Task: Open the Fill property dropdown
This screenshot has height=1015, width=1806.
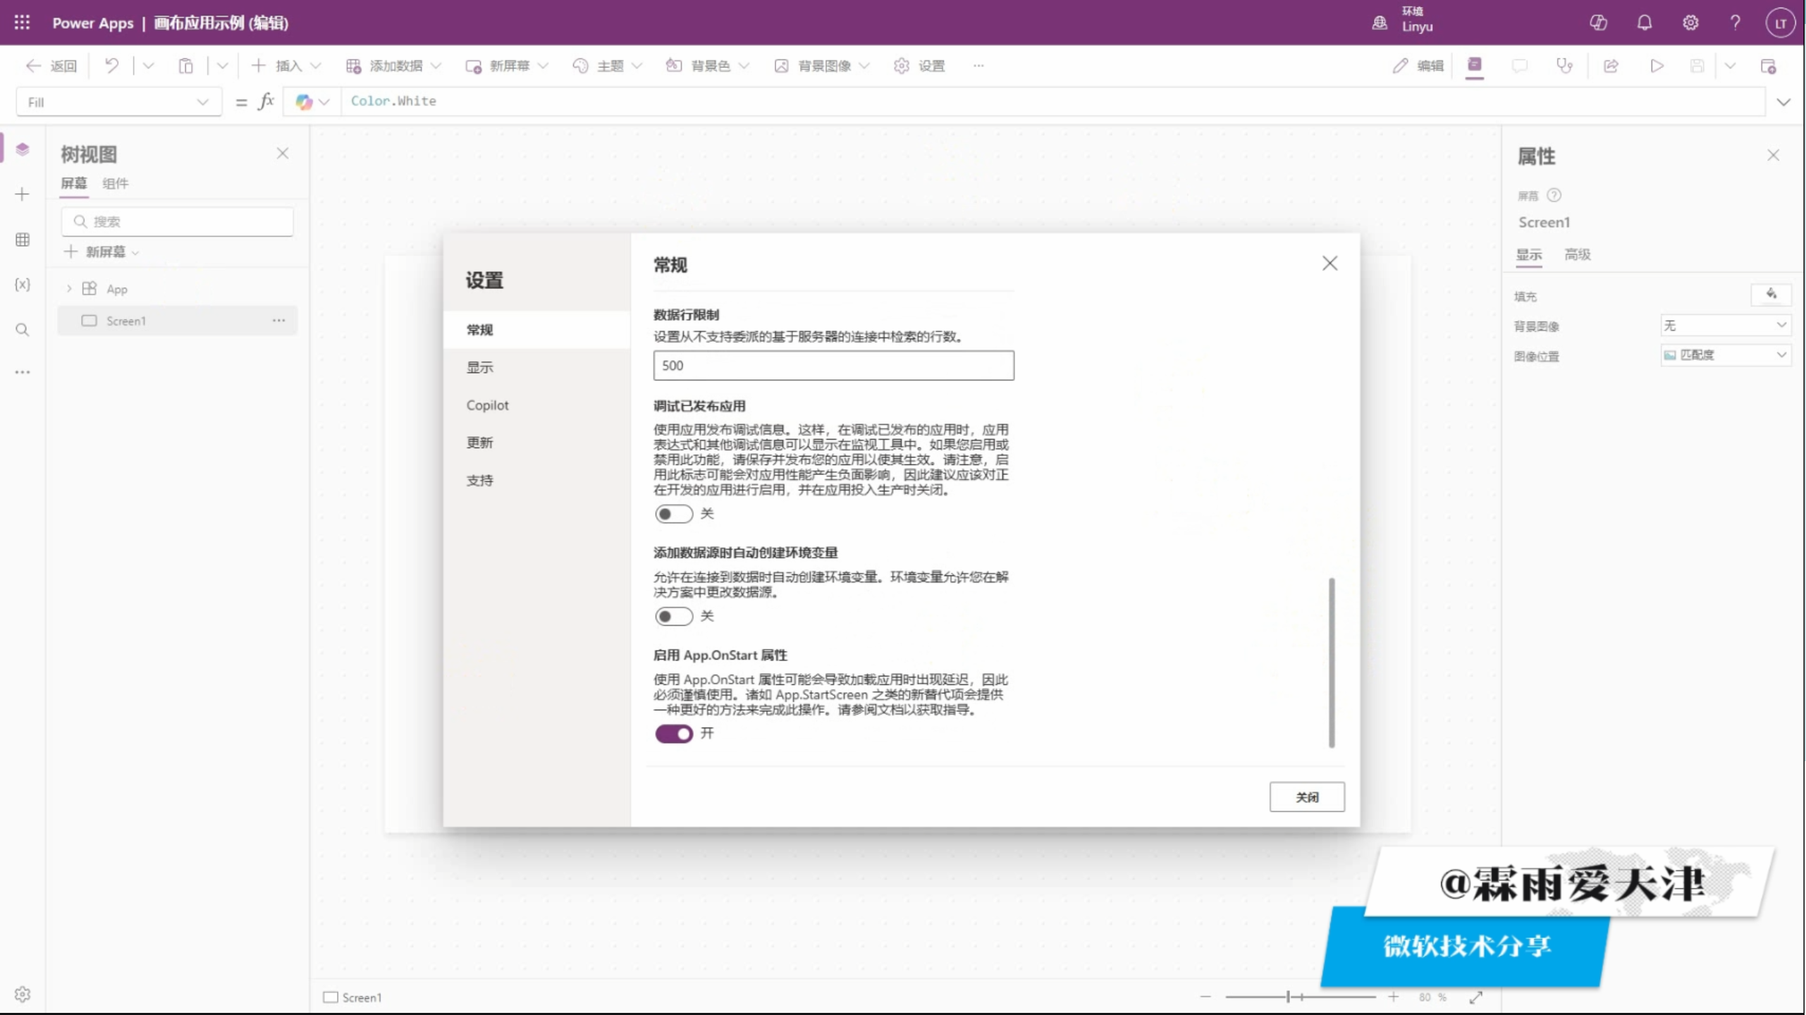Action: point(118,102)
